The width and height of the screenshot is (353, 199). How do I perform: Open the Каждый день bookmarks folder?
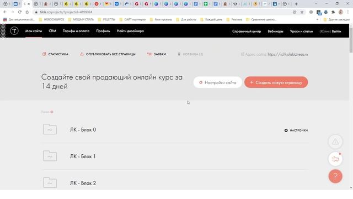(211, 19)
